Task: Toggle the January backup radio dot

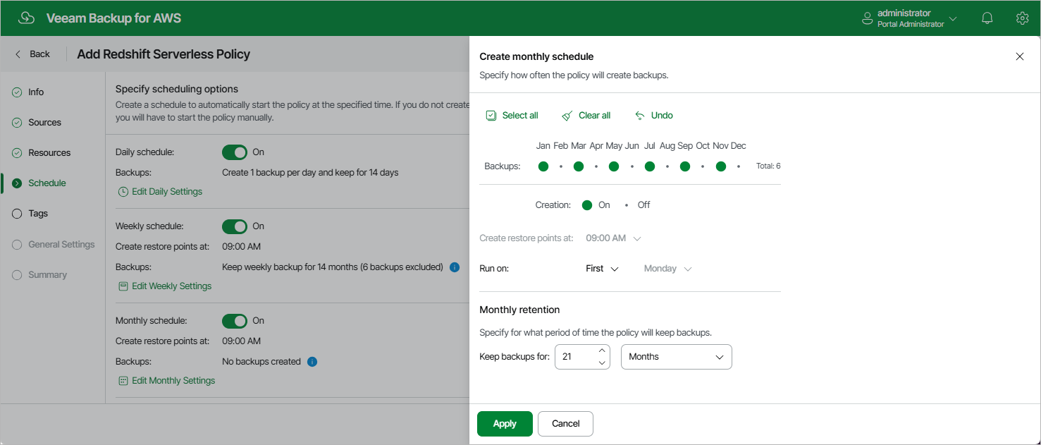Action: [x=543, y=166]
